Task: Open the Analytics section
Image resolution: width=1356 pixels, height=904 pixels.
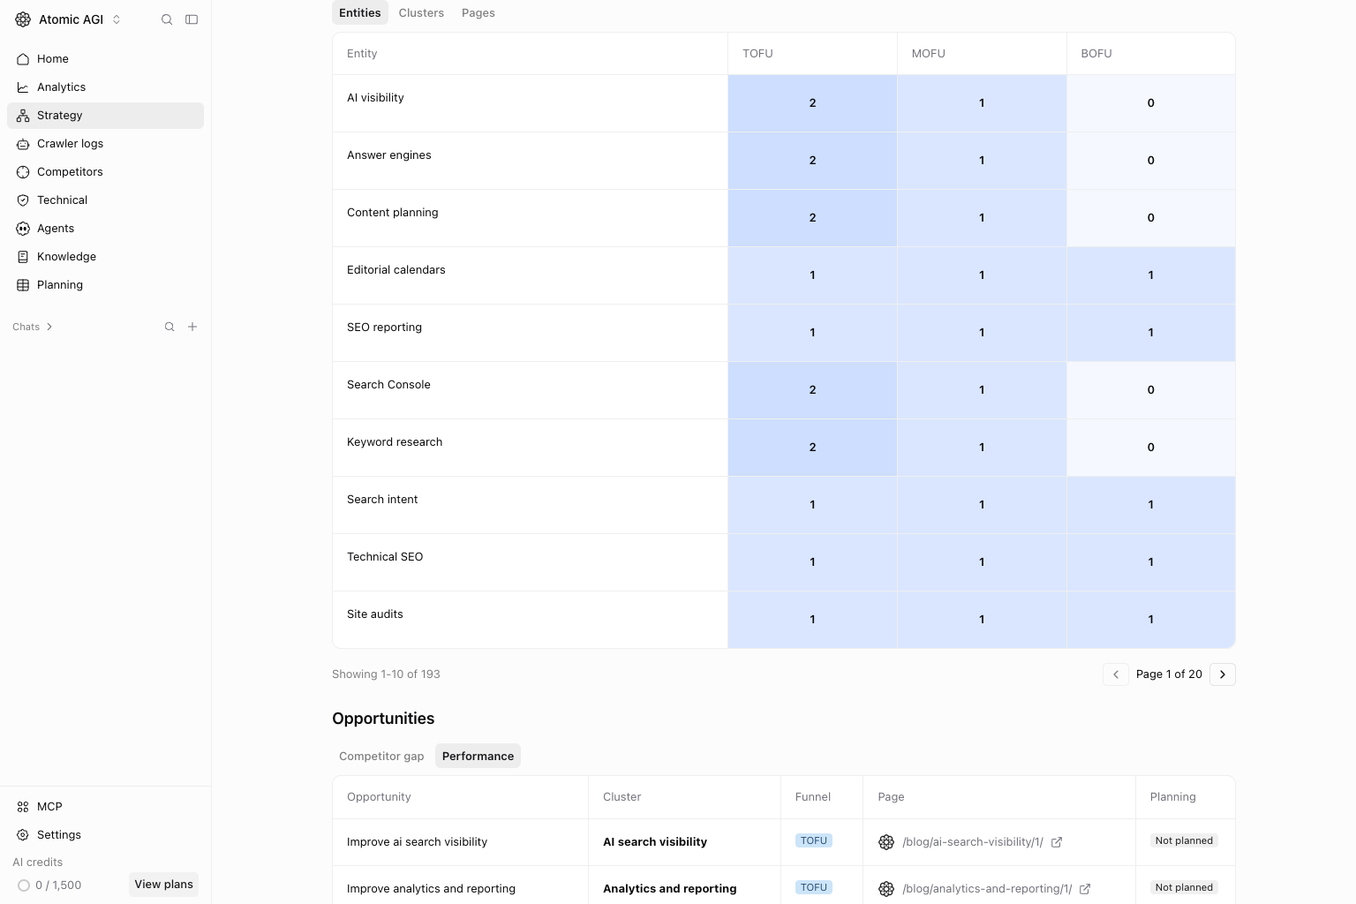Action: click(105, 87)
